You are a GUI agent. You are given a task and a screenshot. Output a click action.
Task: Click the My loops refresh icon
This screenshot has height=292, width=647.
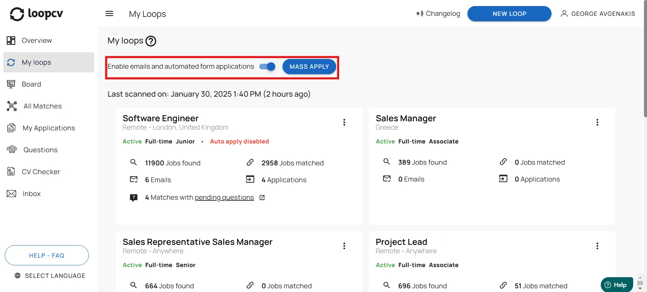[x=11, y=62]
